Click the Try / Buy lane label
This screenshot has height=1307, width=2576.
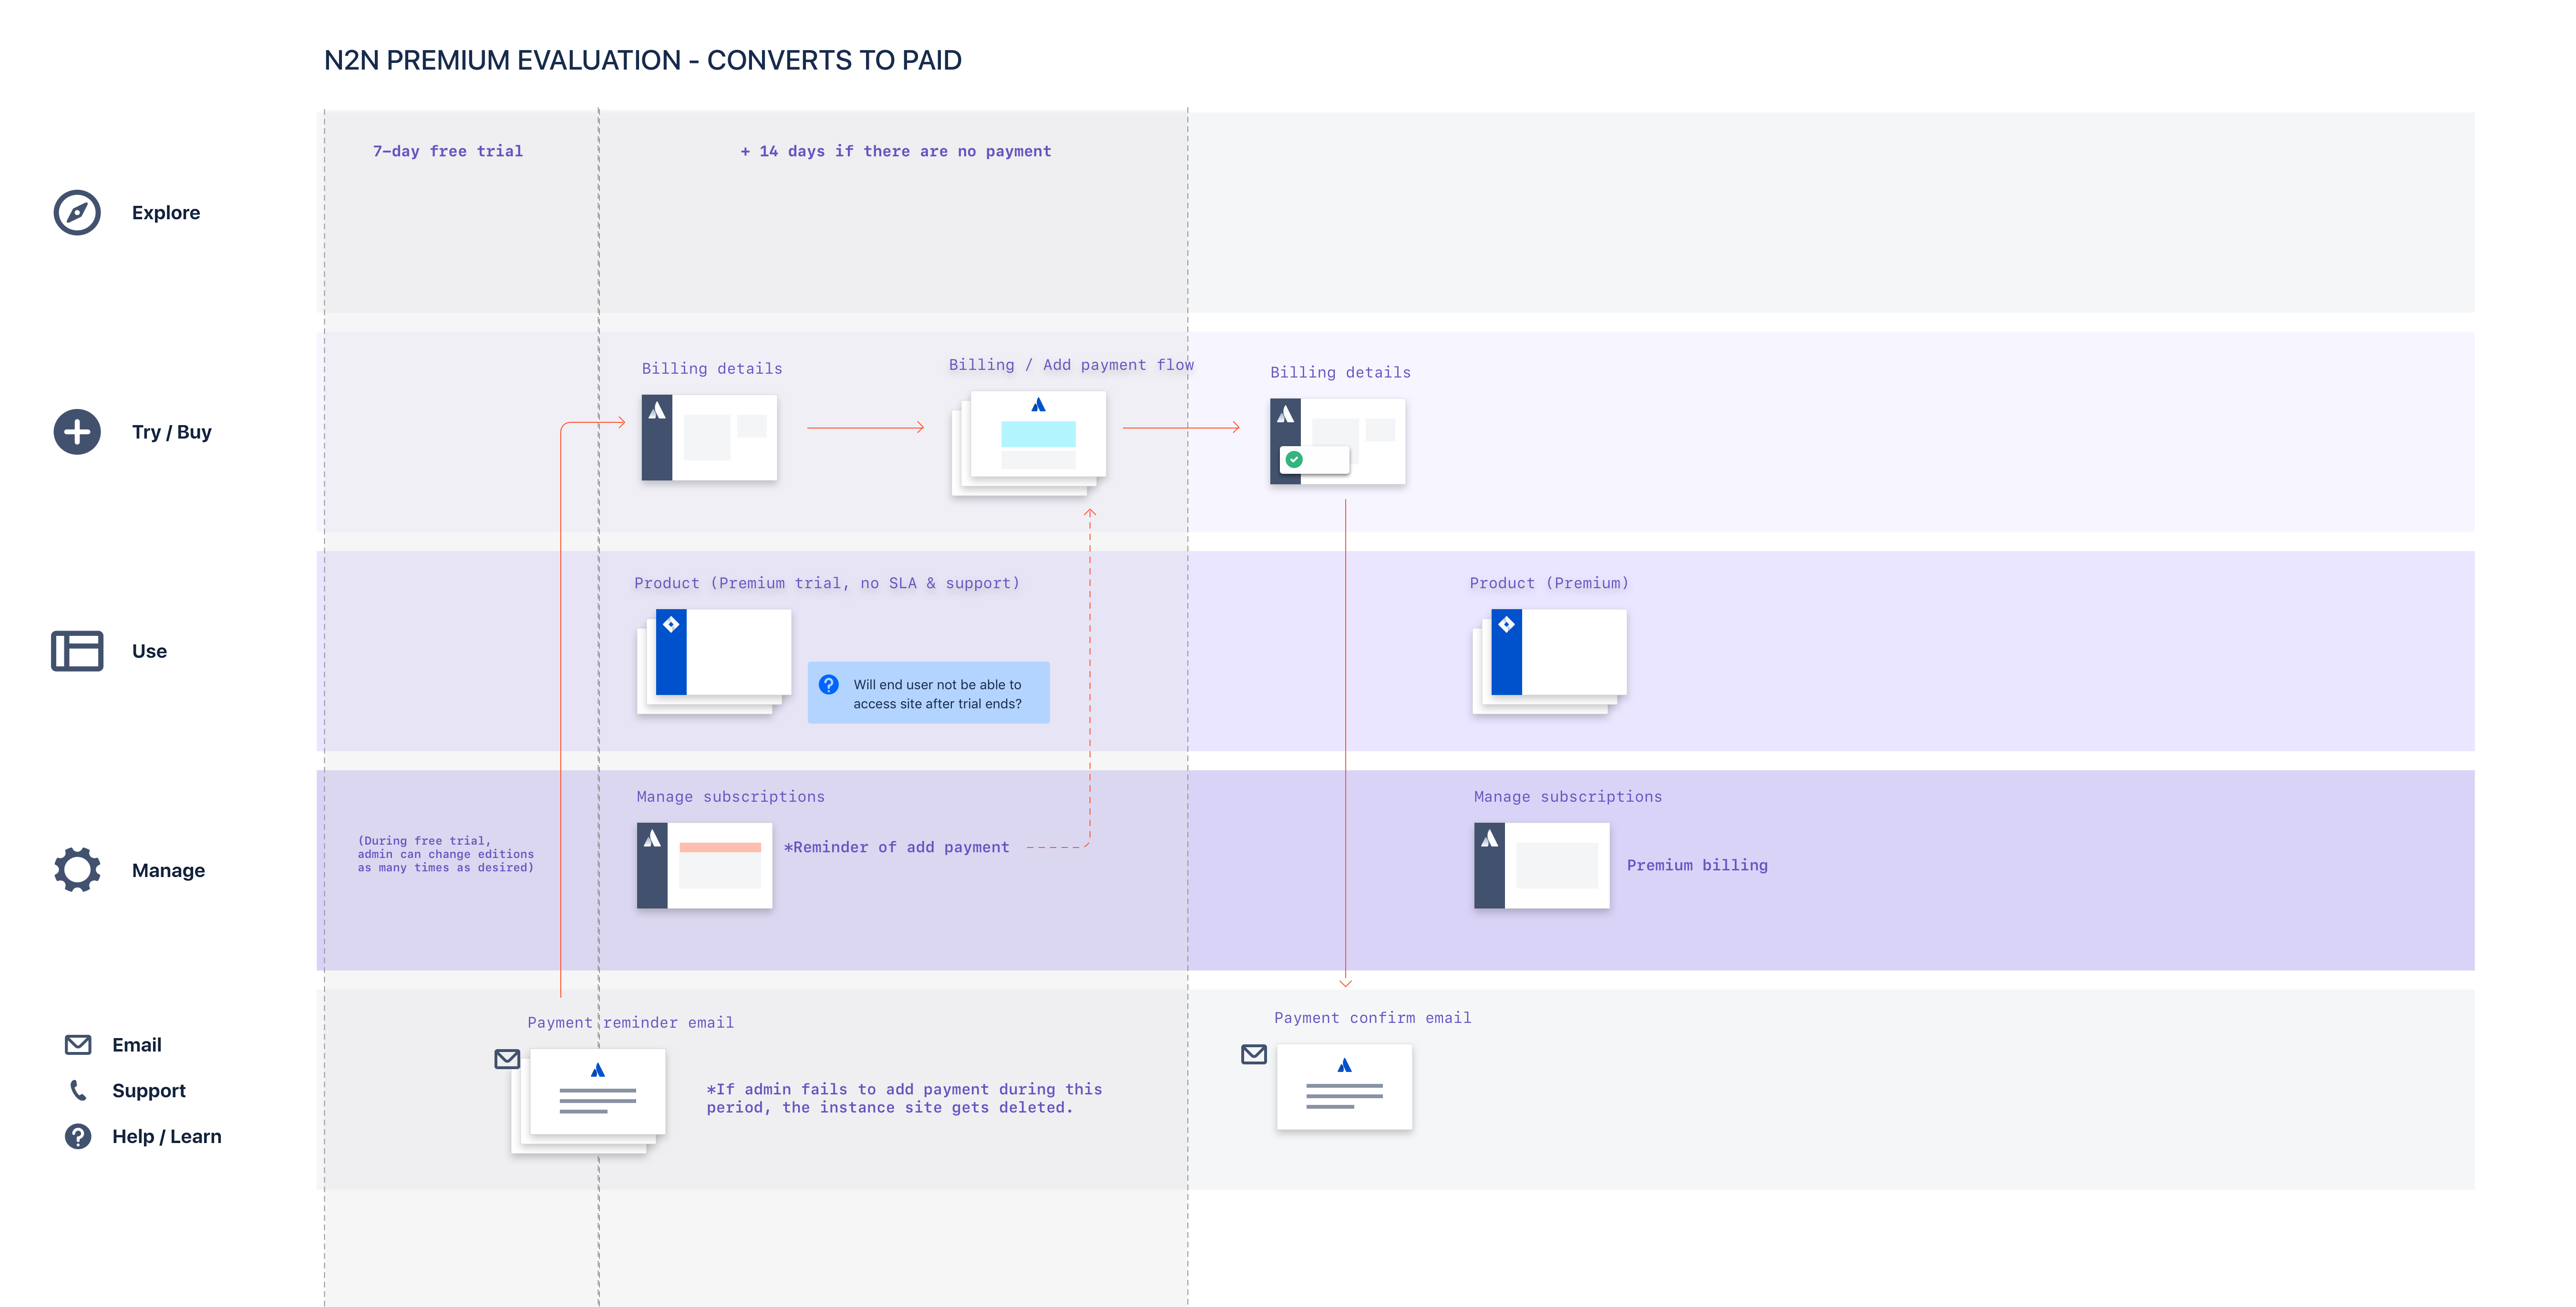click(x=172, y=432)
